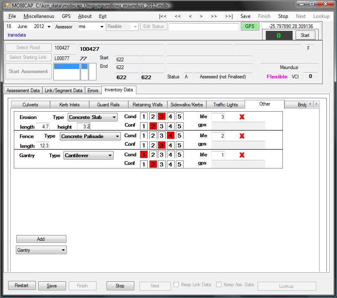This screenshot has width=337, height=298.
Task: Click the green GPS indicator button
Action: coord(249,26)
